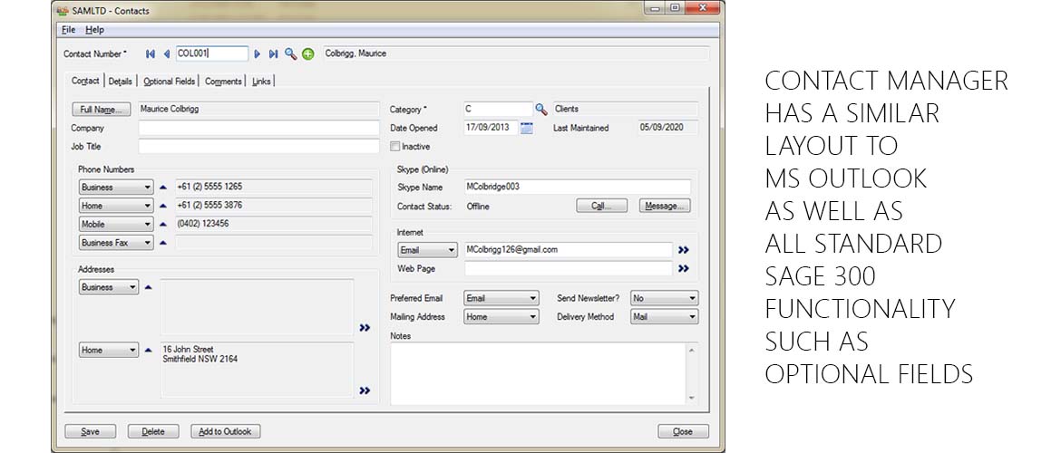Click the Skype Name field
The width and height of the screenshot is (1061, 453).
click(577, 188)
